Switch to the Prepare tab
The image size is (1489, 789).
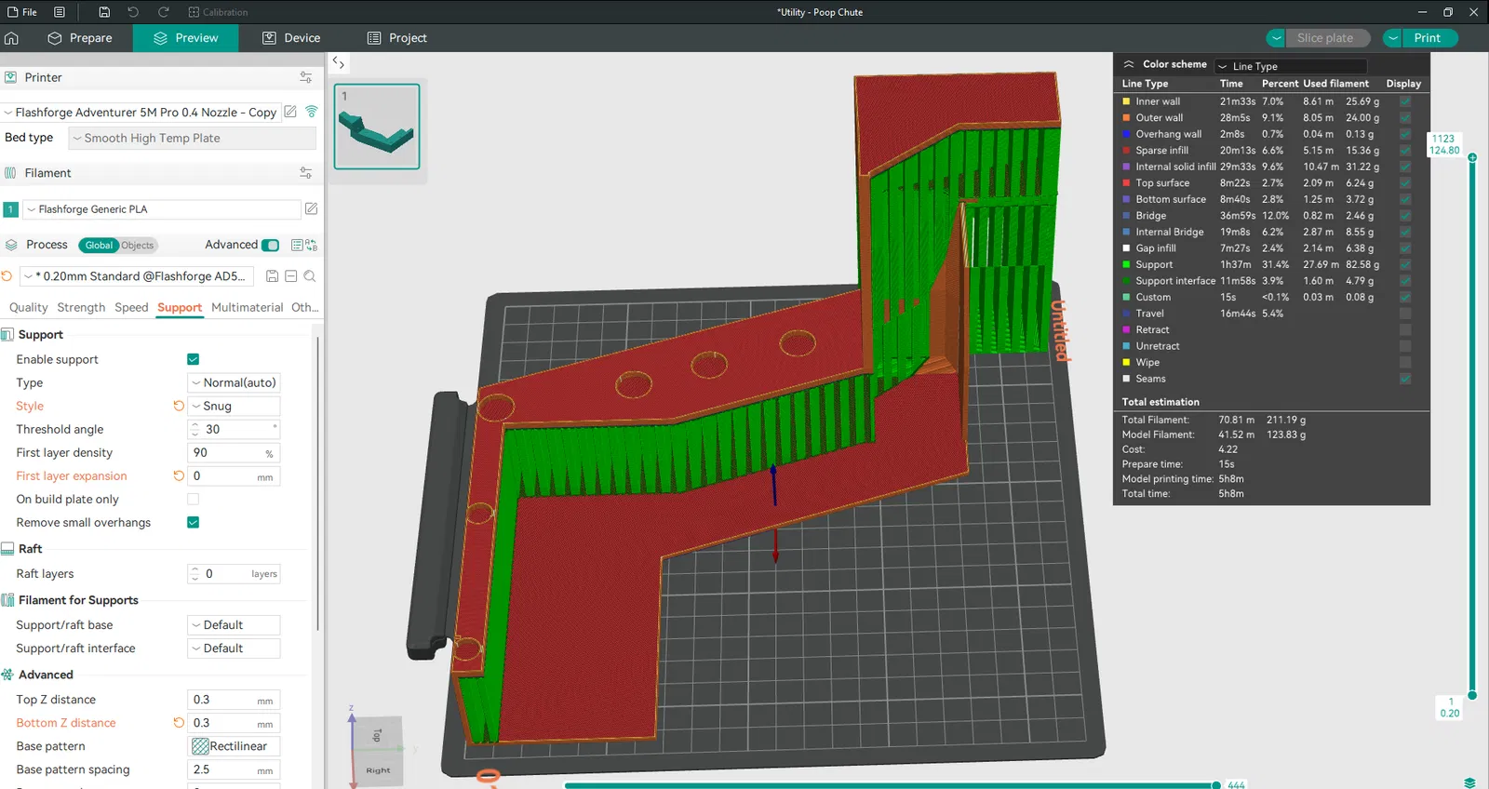80,38
